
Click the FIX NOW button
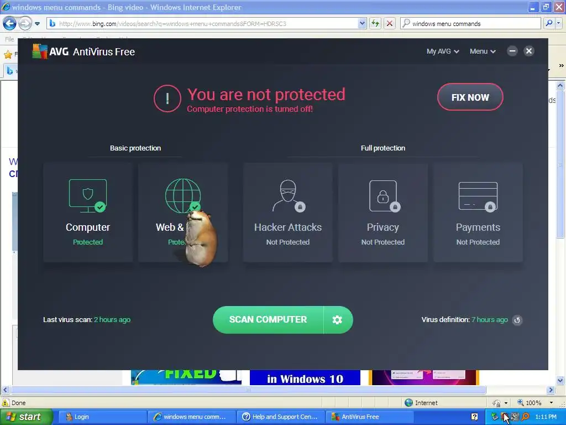tap(470, 97)
